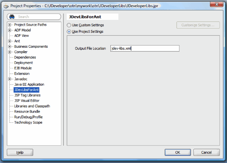The width and height of the screenshot is (227, 163).
Task: Select the Compiler category
Action: 21,52
